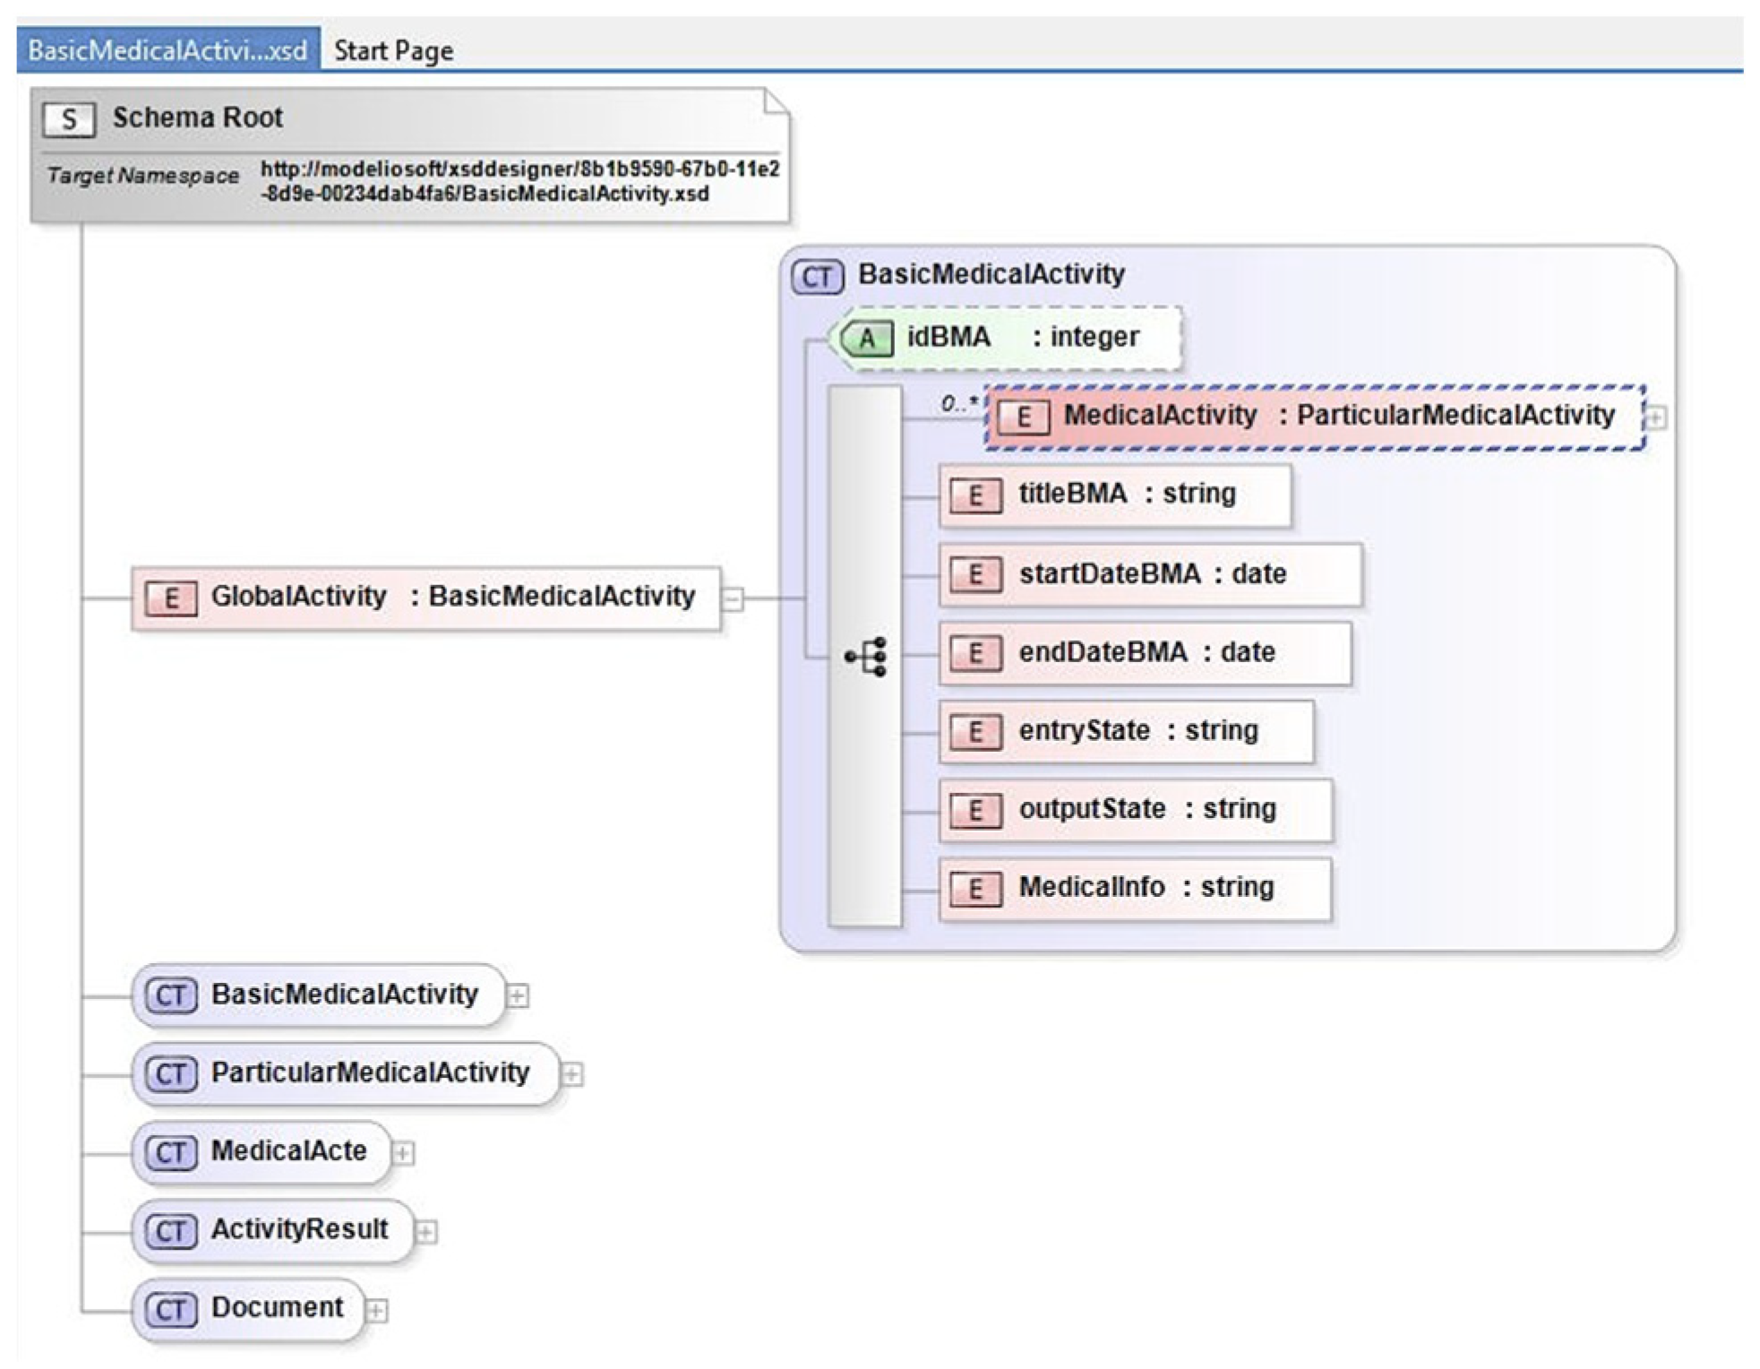Click the CT icon beside Document

(170, 1310)
